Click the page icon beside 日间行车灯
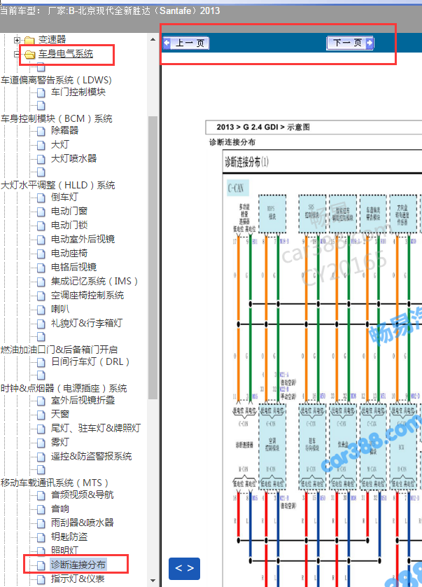Viewport: 422px width, 587px height. pyautogui.click(x=41, y=362)
